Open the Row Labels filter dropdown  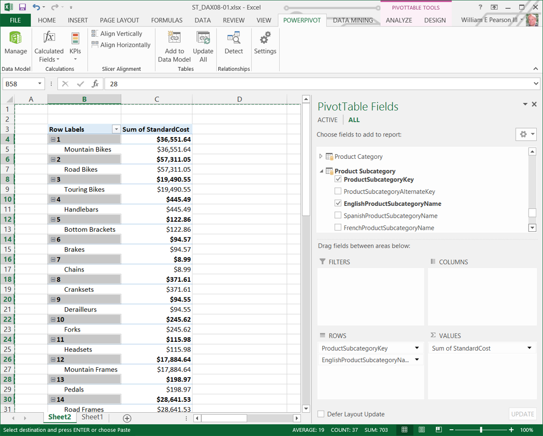click(x=116, y=129)
